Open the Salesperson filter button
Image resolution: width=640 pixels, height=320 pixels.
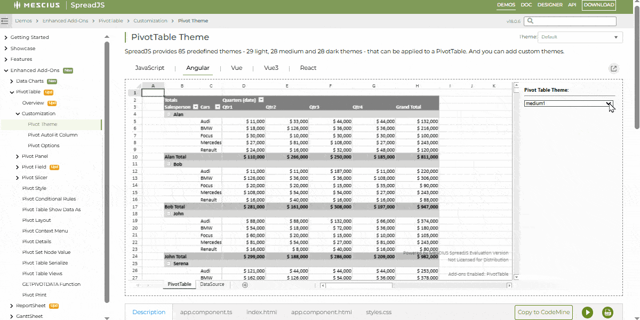(x=195, y=107)
